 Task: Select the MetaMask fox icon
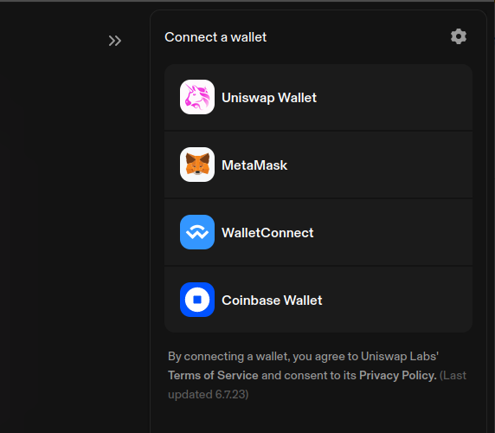[x=197, y=165]
